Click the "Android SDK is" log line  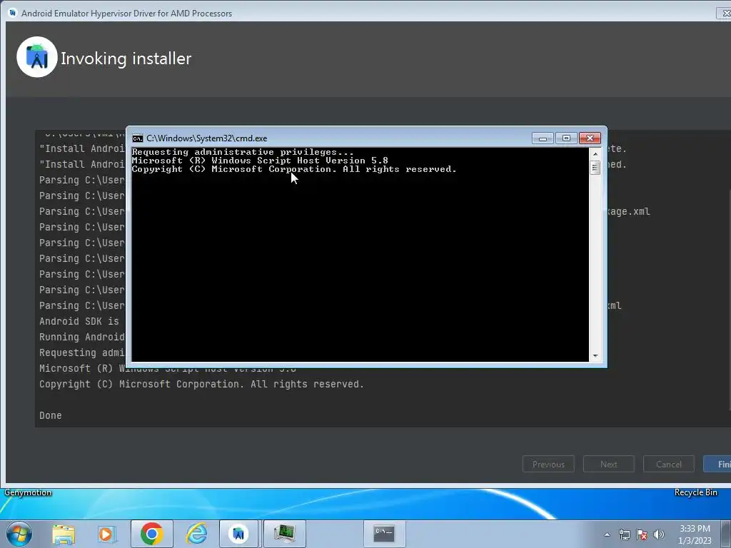[79, 321]
